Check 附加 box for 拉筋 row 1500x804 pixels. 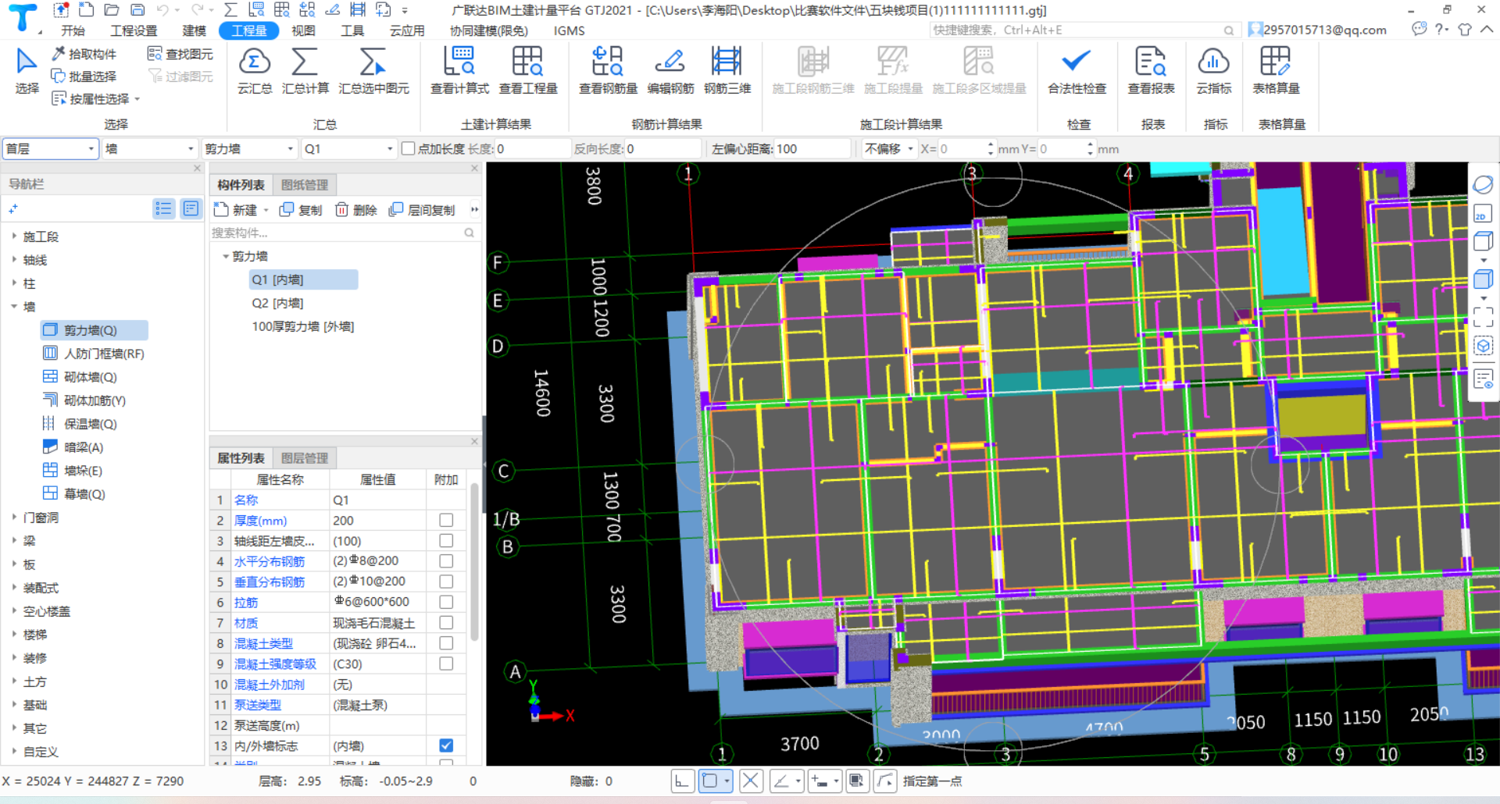446,602
